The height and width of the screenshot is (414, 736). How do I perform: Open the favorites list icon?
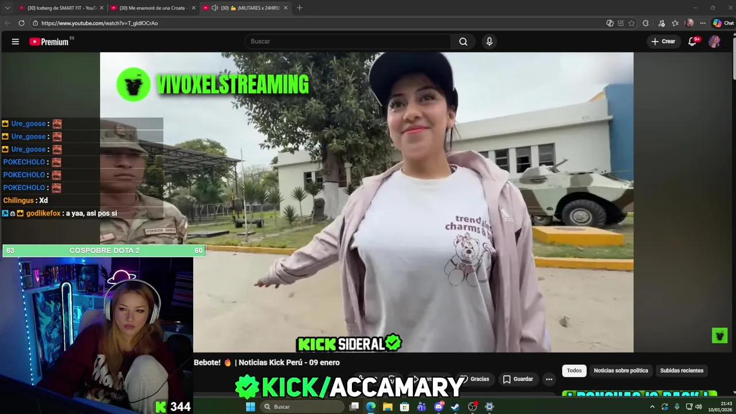click(x=675, y=23)
